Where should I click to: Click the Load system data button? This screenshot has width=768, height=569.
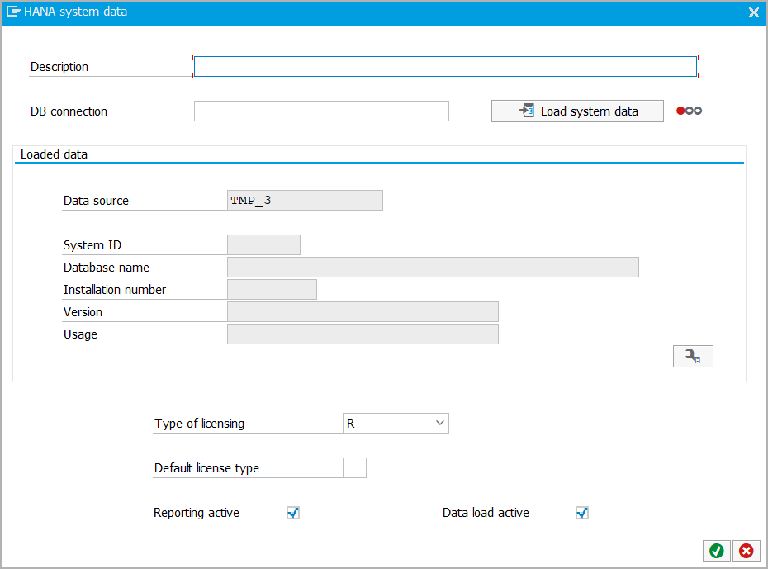(x=577, y=111)
